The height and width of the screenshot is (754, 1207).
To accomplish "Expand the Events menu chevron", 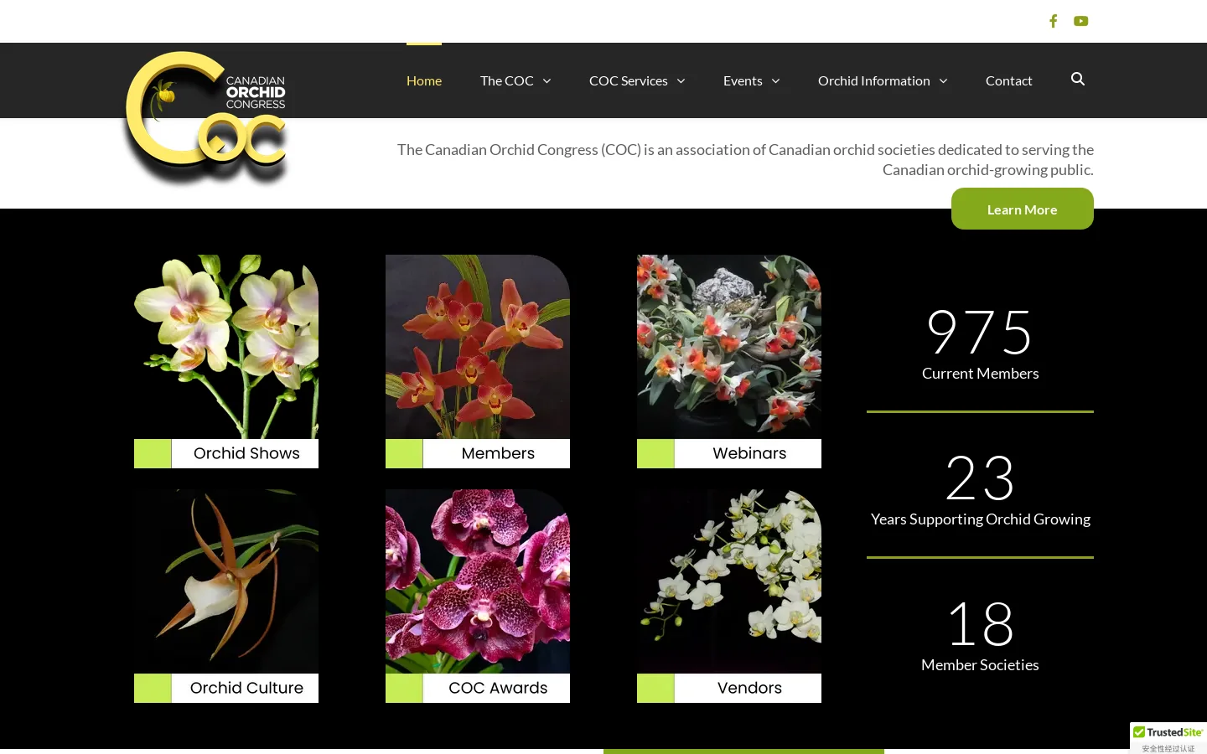I will click(775, 81).
